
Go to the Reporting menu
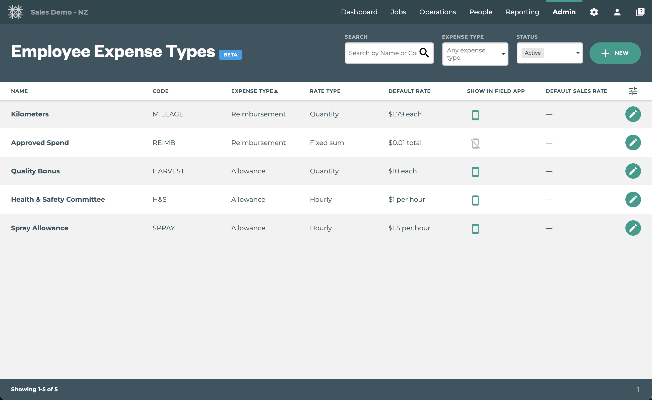click(522, 12)
